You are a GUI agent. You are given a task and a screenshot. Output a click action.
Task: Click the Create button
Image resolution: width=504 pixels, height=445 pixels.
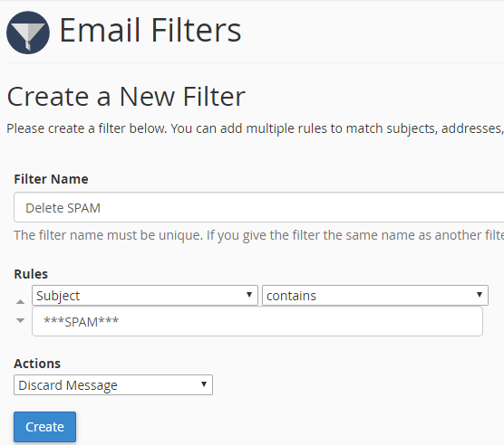(44, 427)
